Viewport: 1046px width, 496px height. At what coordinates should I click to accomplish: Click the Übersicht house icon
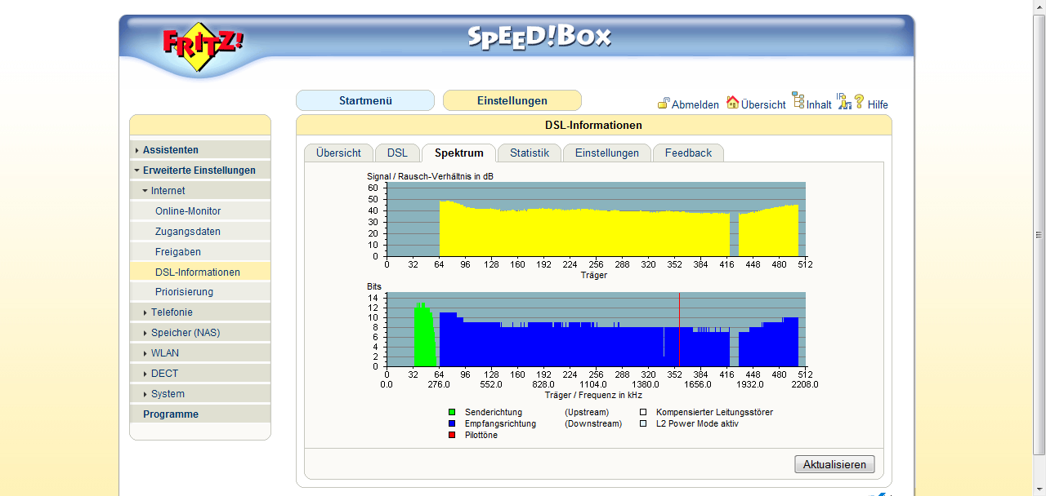tap(732, 103)
